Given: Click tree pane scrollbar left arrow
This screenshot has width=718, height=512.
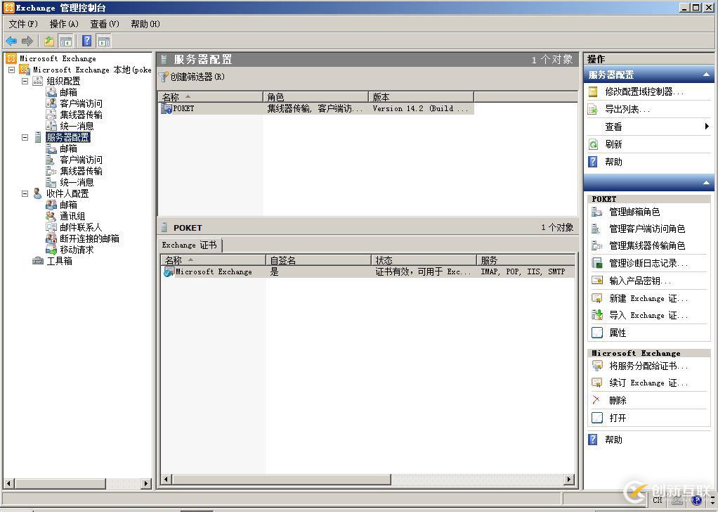Looking at the screenshot, I should tap(8, 483).
